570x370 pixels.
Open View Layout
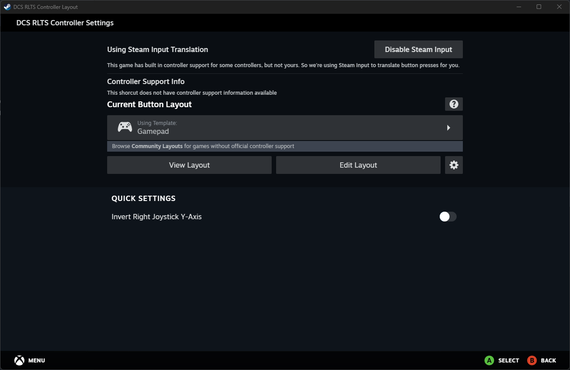189,165
